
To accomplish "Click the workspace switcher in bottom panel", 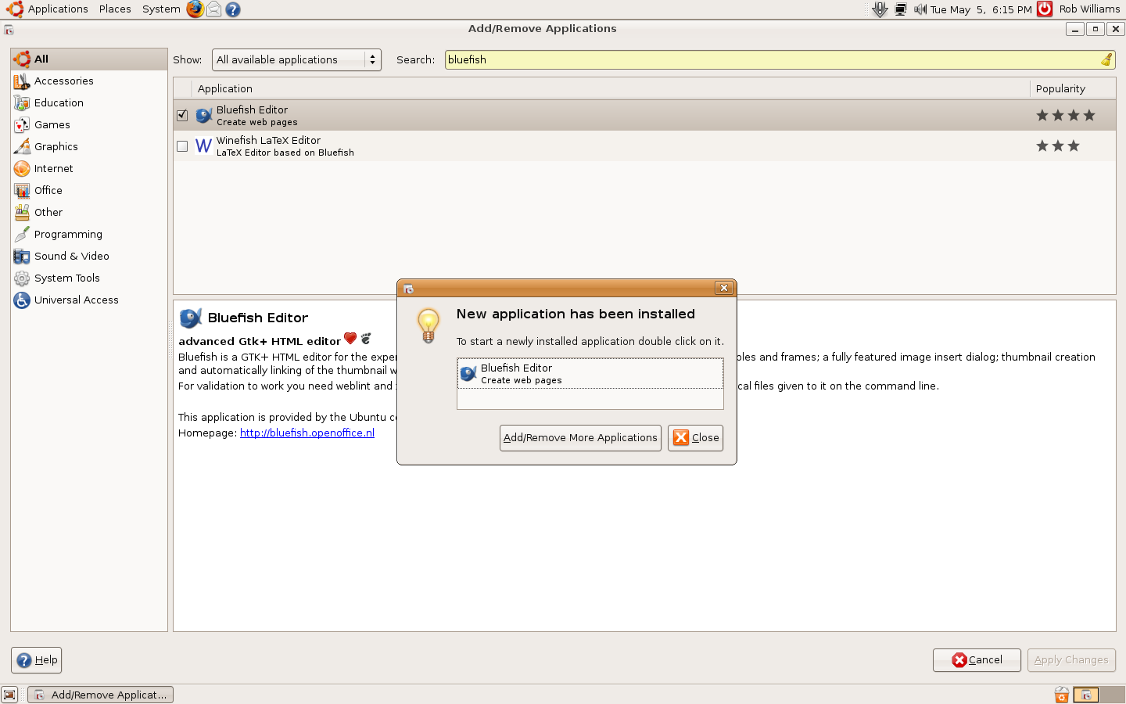I will click(x=1098, y=695).
